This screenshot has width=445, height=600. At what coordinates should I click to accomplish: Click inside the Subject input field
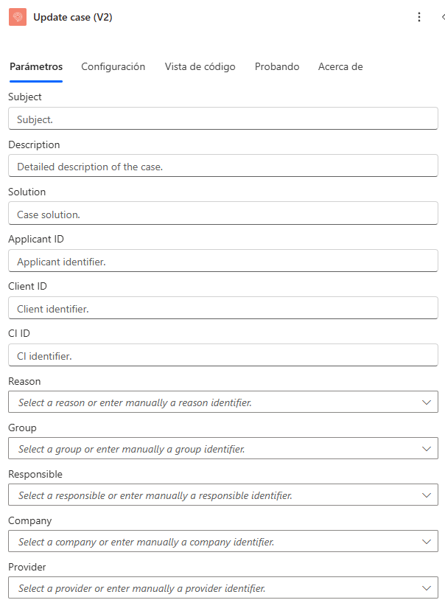(222, 119)
